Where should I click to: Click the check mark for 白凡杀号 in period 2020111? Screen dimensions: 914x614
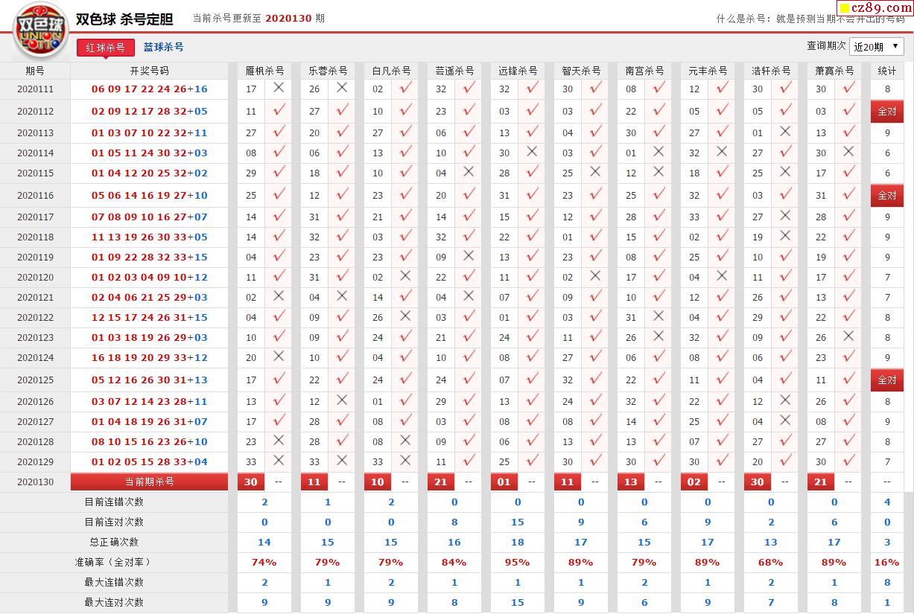pos(405,88)
